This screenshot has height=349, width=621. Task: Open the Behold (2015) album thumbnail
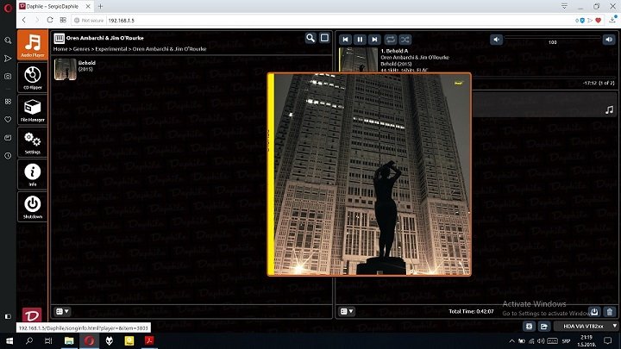click(x=66, y=69)
